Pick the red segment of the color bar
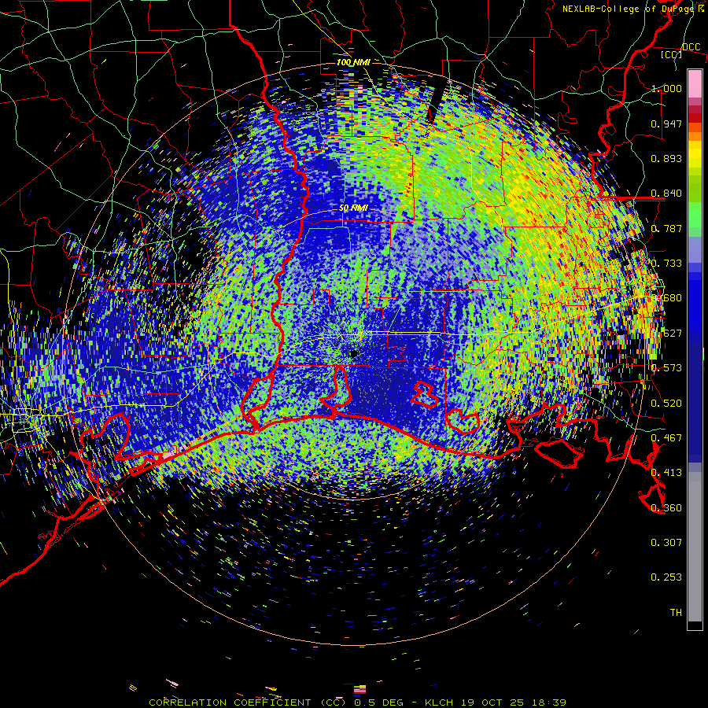 coord(695,117)
